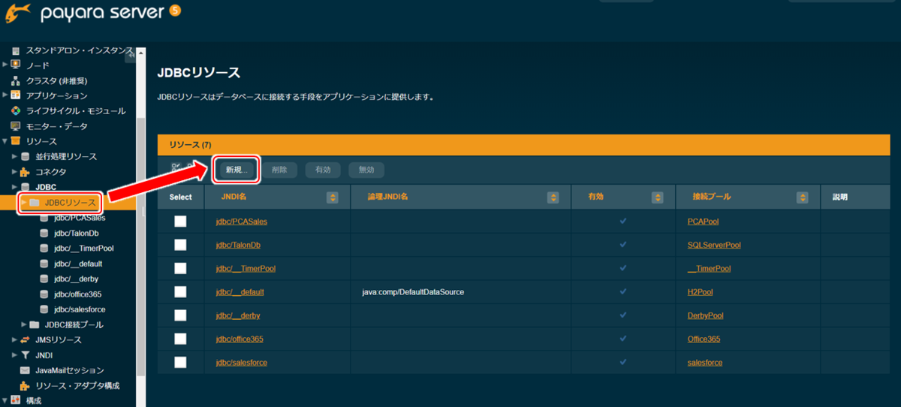This screenshot has width=901, height=407.
Task: Sort table by 有効 column arrows
Action: click(658, 197)
